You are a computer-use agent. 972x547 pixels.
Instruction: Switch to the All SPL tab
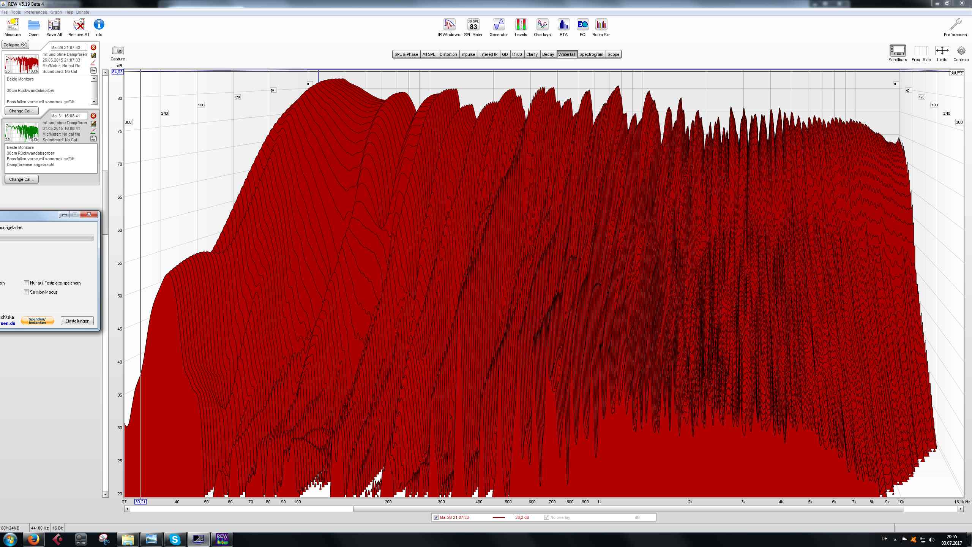click(429, 54)
